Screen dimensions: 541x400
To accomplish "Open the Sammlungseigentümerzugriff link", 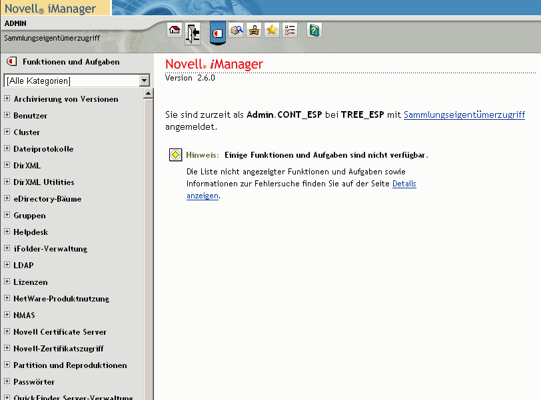I will (x=464, y=114).
